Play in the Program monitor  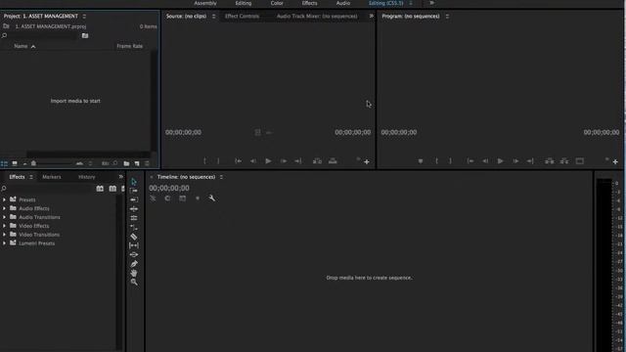[500, 160]
